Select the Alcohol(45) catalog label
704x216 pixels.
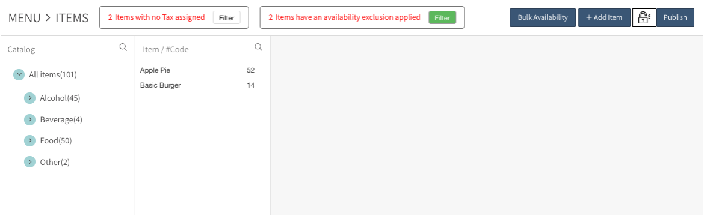tap(60, 98)
